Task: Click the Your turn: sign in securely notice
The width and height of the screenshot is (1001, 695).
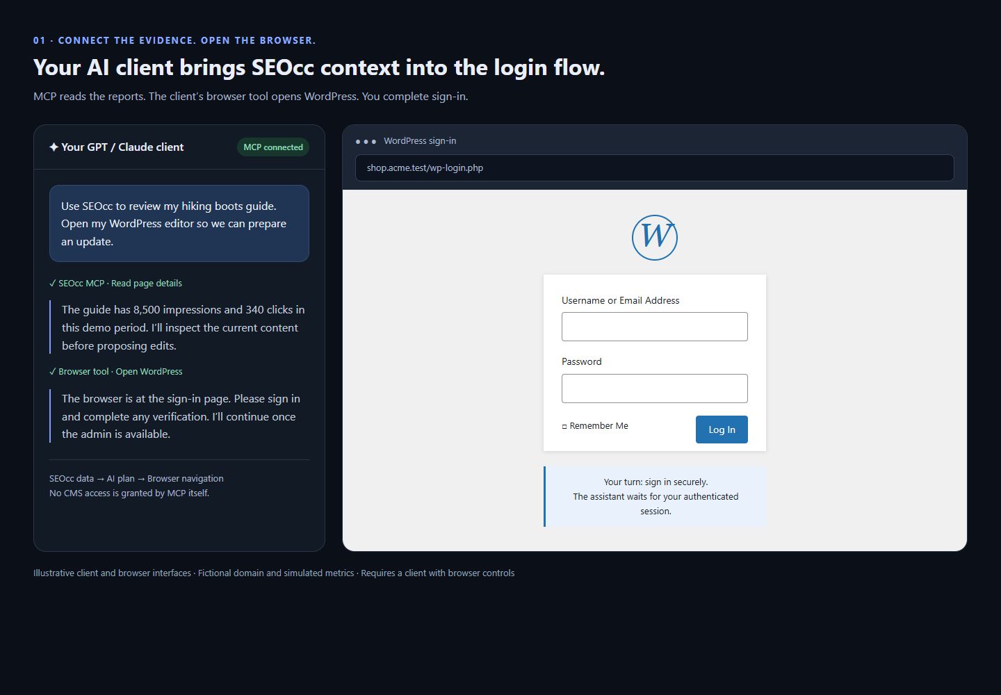Action: click(655, 496)
